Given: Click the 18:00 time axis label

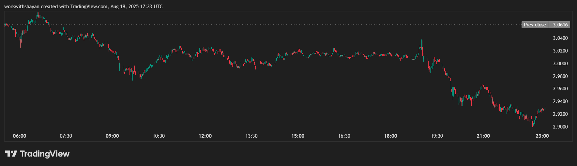Looking at the screenshot, I should (390, 136).
